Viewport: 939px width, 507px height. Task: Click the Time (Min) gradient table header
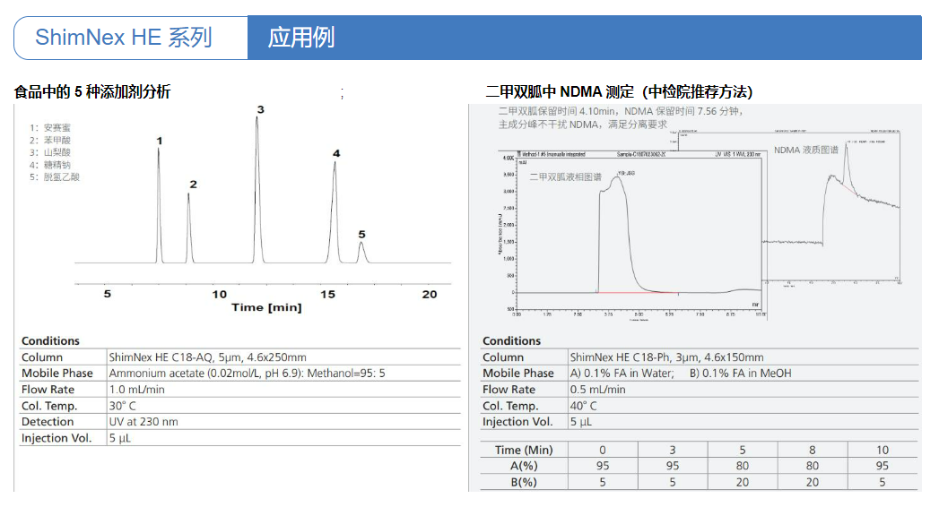[x=524, y=450]
